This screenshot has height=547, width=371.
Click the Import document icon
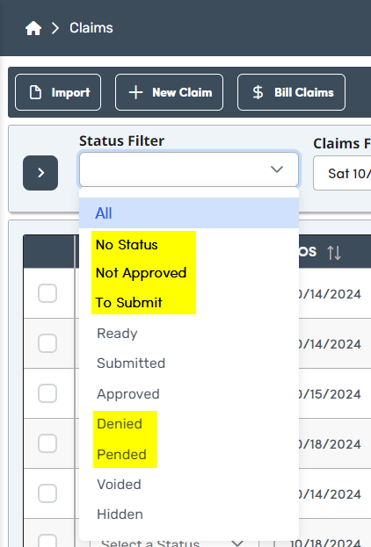pos(35,92)
